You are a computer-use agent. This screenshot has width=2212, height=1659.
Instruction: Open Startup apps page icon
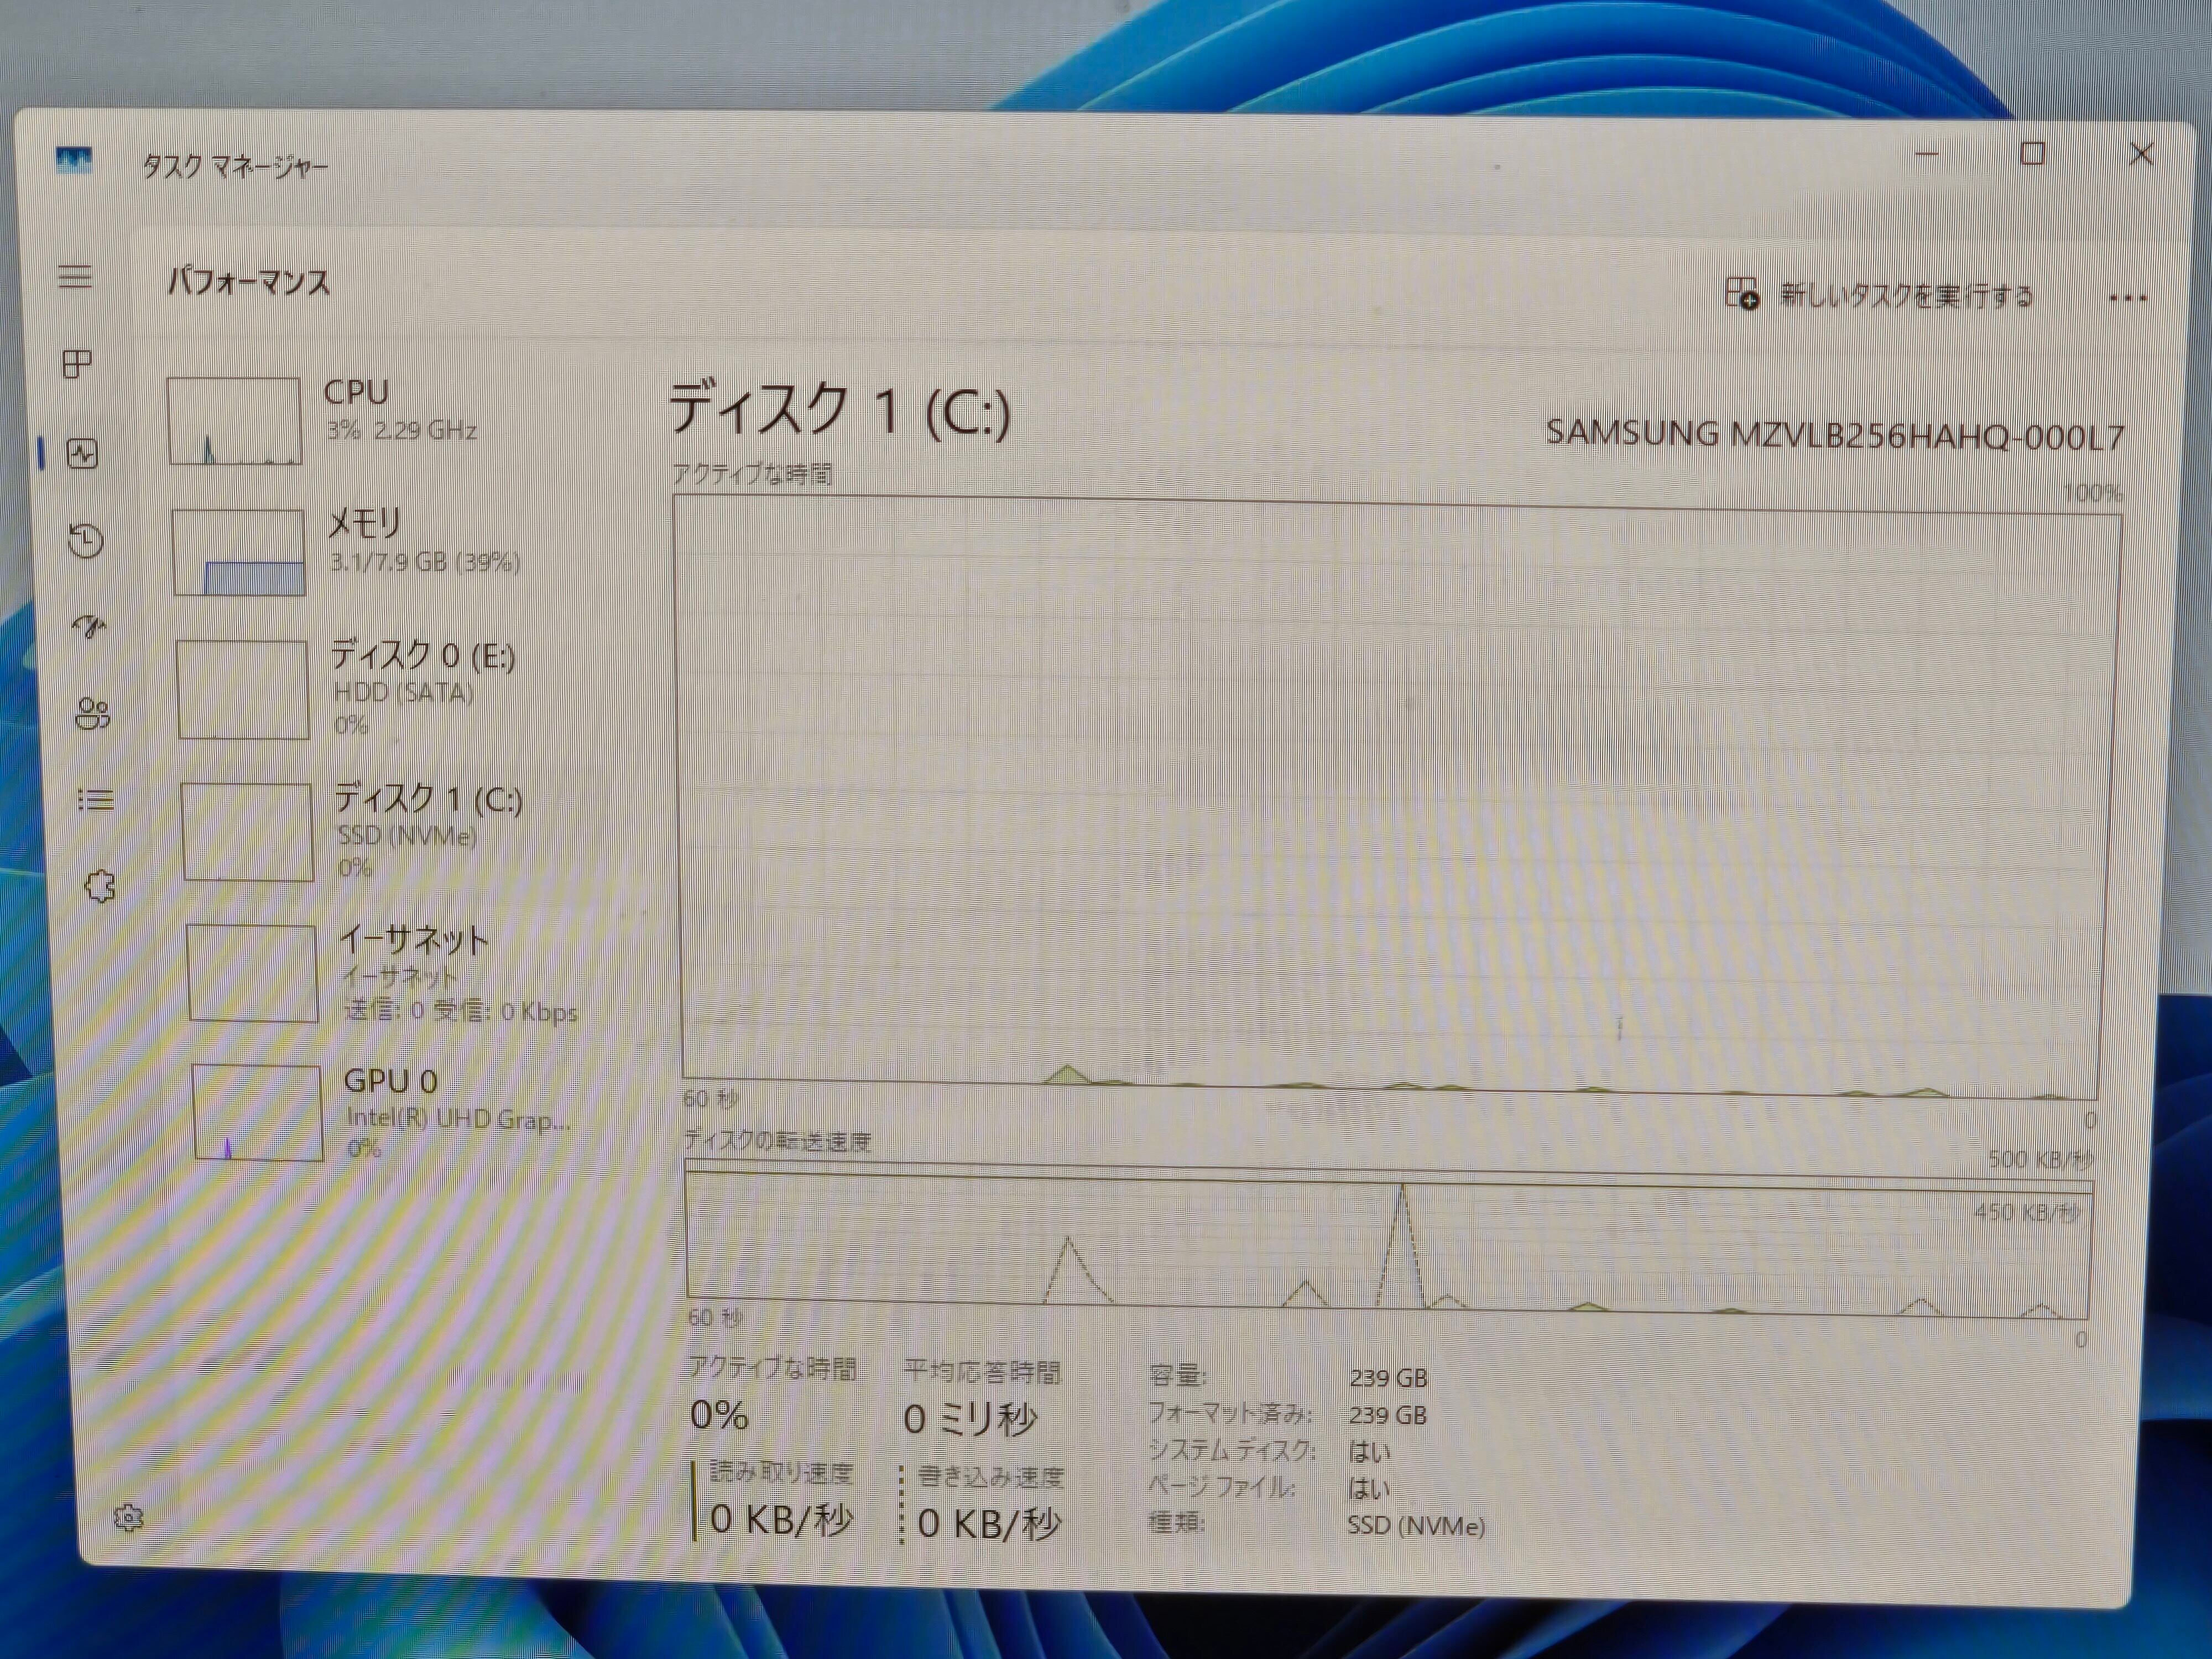coord(89,627)
